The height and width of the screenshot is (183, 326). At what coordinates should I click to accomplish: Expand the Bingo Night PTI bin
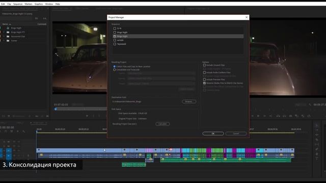coord(4,33)
